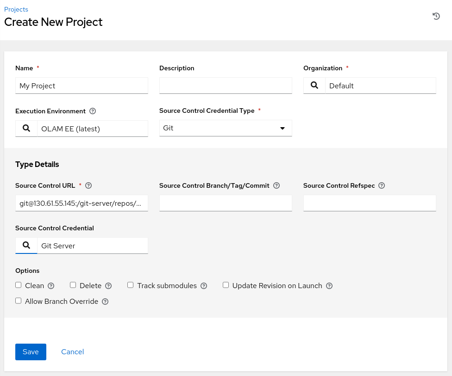Show help for Source Control Refspec

coord(382,185)
